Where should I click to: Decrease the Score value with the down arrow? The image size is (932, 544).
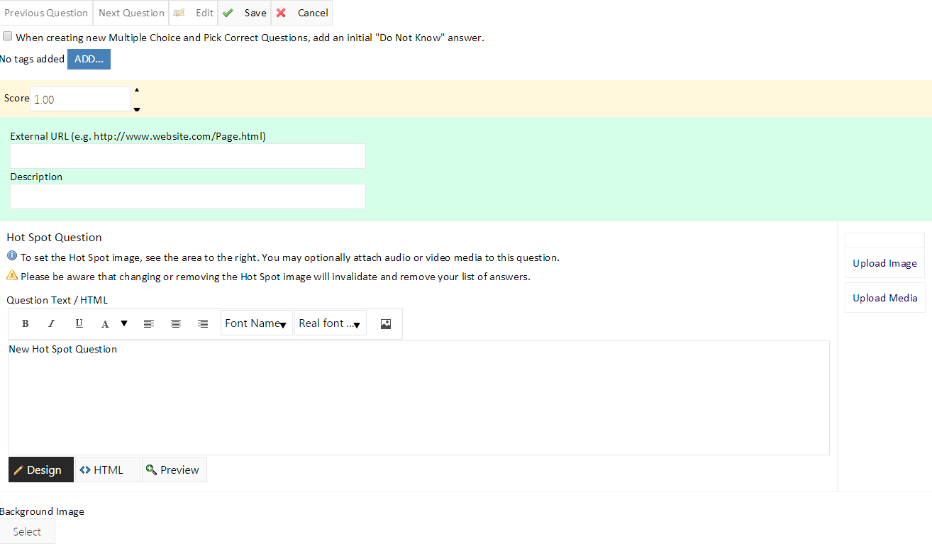137,109
